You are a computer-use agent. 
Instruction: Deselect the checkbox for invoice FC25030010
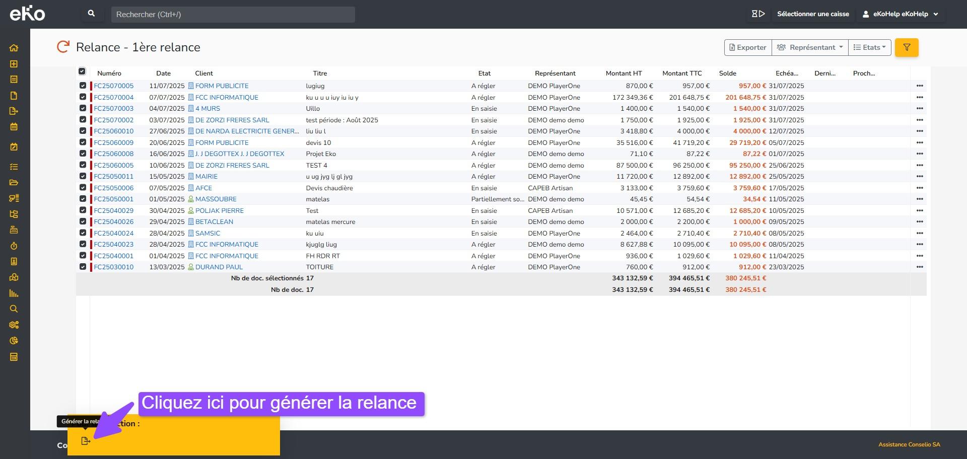click(83, 267)
